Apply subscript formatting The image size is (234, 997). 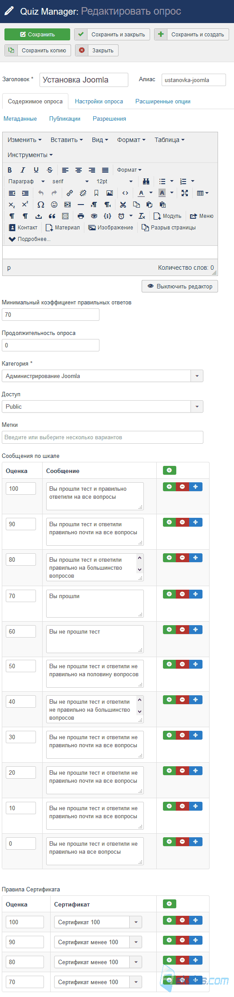coord(12,205)
